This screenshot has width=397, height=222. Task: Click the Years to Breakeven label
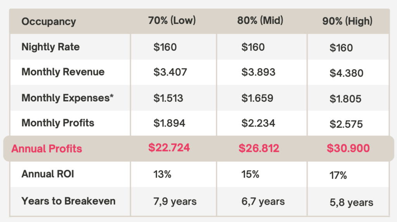coord(68,201)
